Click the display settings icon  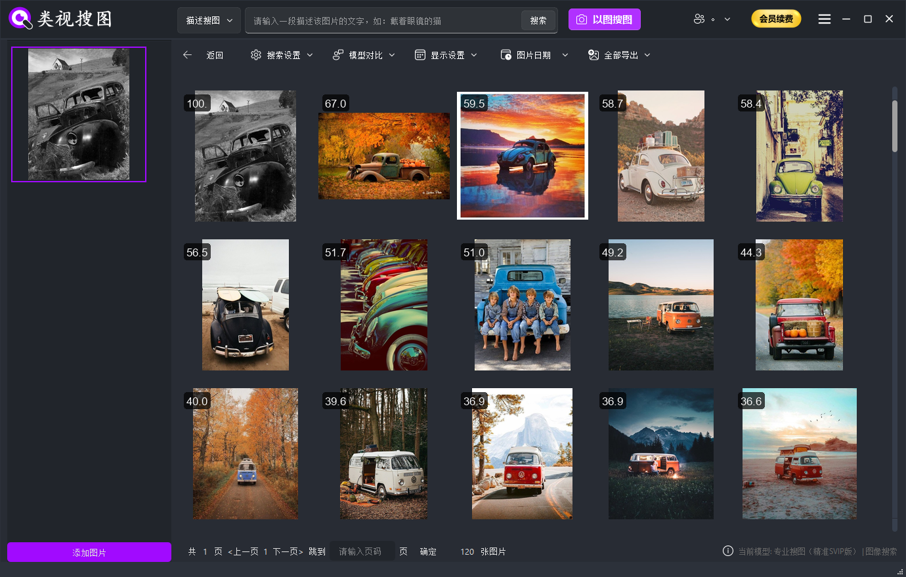[x=420, y=55]
